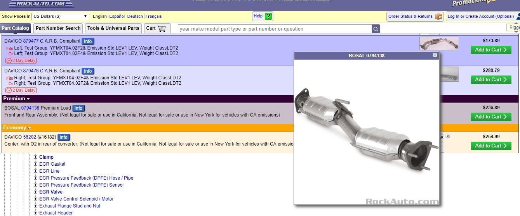The height and width of the screenshot is (216, 520).
Task: Add DAVICO 879477 ($173.89) to cart
Action: point(491,50)
